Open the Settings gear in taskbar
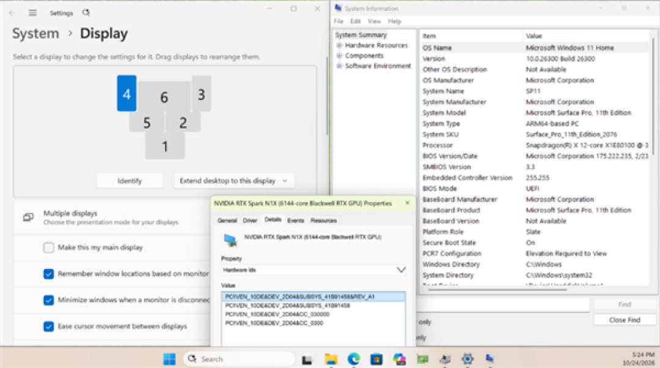This screenshot has width=660, height=368. point(468,359)
